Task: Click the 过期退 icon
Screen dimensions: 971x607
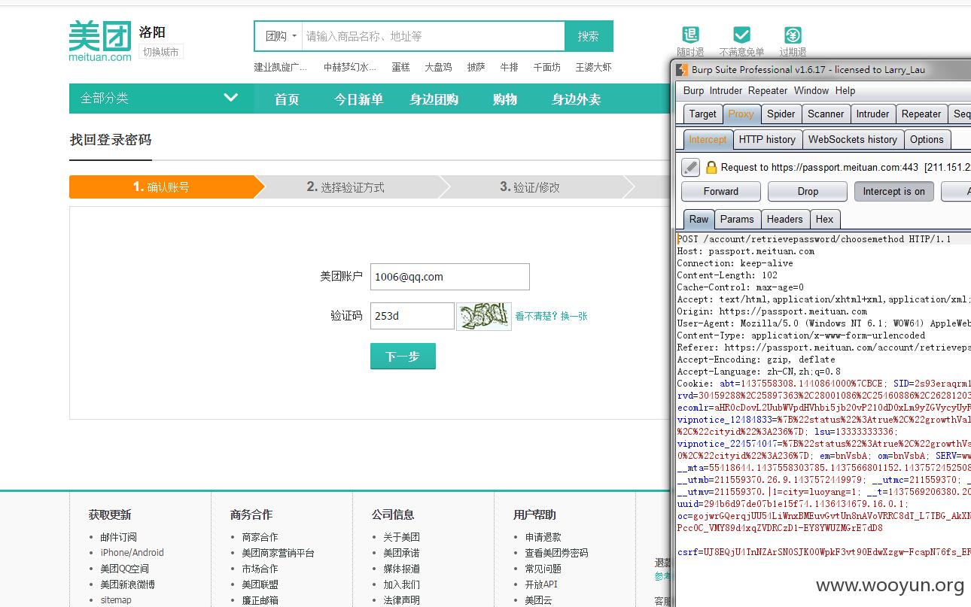Action: (x=793, y=35)
